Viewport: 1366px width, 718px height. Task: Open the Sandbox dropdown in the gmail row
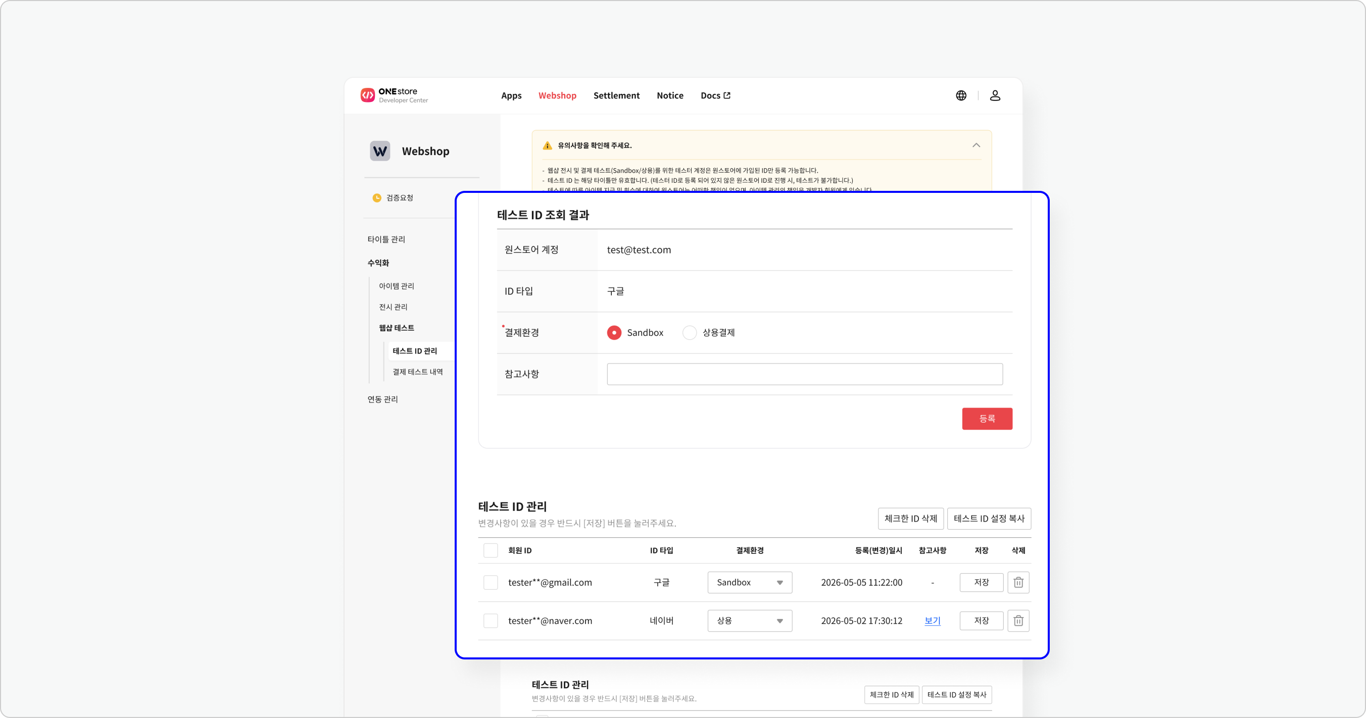(x=749, y=582)
